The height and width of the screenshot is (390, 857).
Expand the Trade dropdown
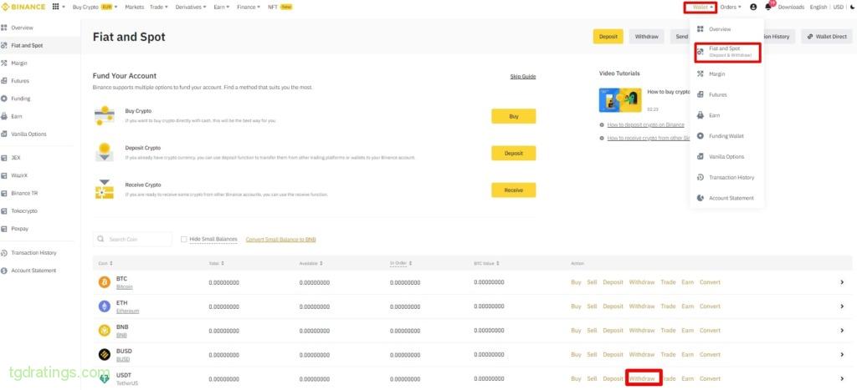159,7
